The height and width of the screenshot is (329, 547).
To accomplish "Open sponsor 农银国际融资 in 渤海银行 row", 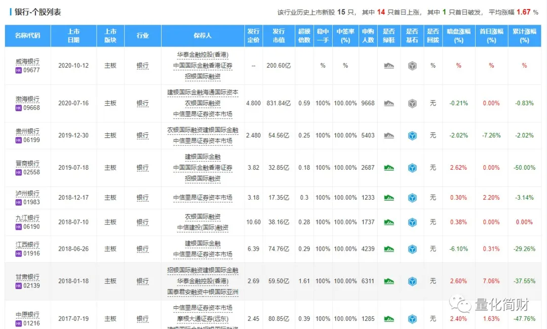I will (203, 104).
